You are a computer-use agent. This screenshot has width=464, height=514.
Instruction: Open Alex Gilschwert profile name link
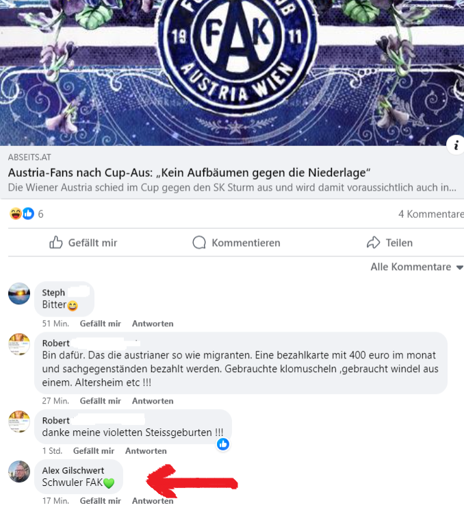click(x=73, y=470)
